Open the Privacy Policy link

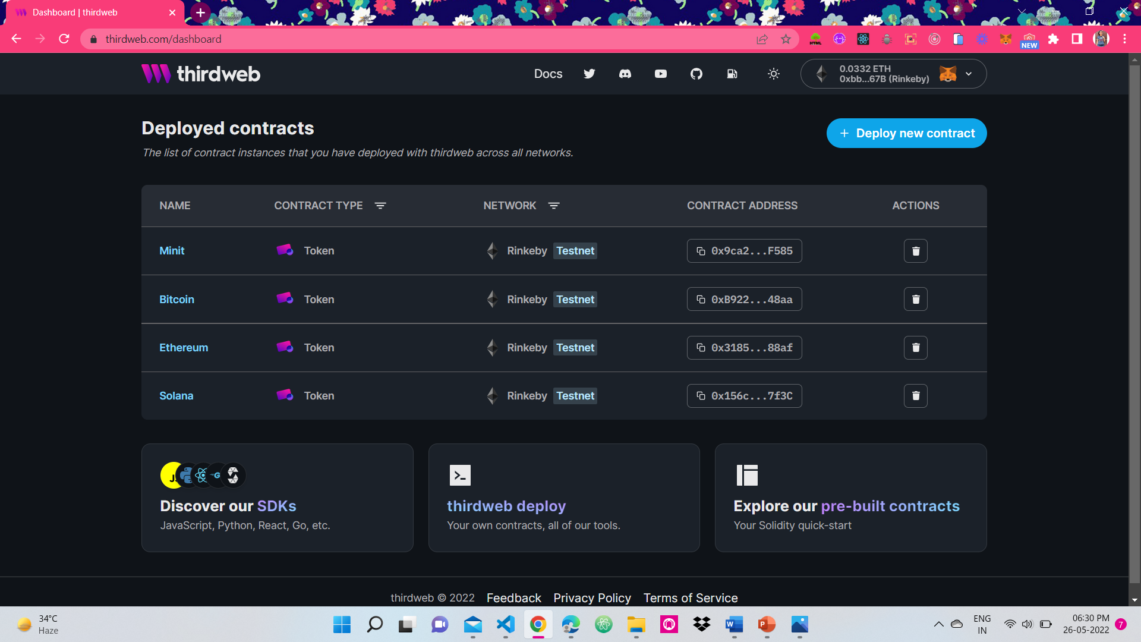click(592, 598)
